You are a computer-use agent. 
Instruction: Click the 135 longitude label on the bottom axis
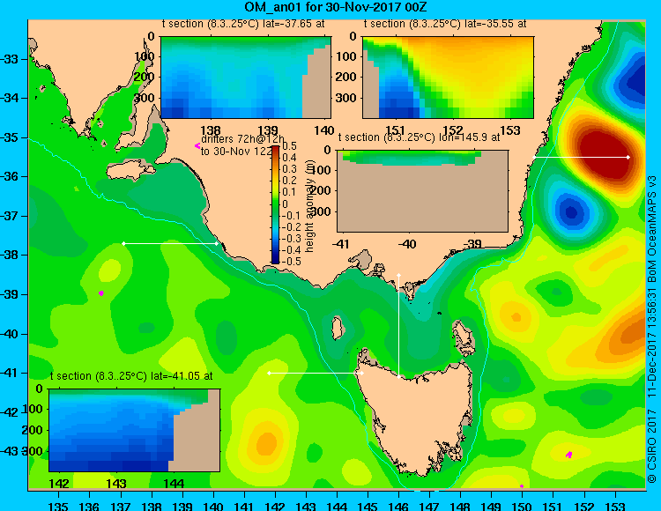[x=58, y=506]
